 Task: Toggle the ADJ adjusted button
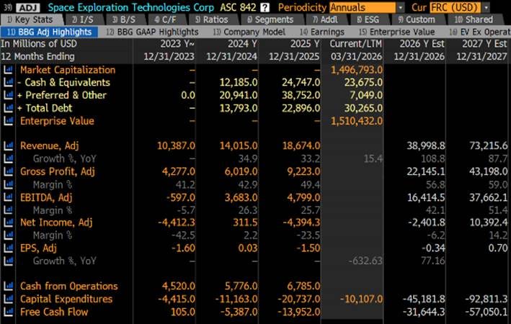27,7
